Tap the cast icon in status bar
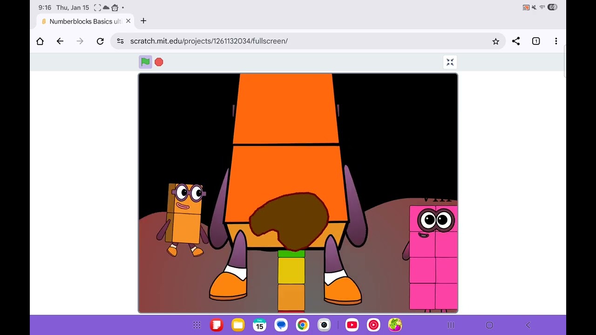The image size is (596, 335). pos(526,7)
